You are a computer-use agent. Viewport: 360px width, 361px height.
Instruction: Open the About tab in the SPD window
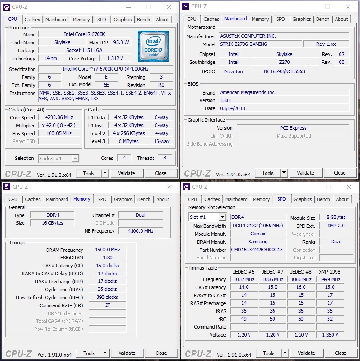coord(342,199)
